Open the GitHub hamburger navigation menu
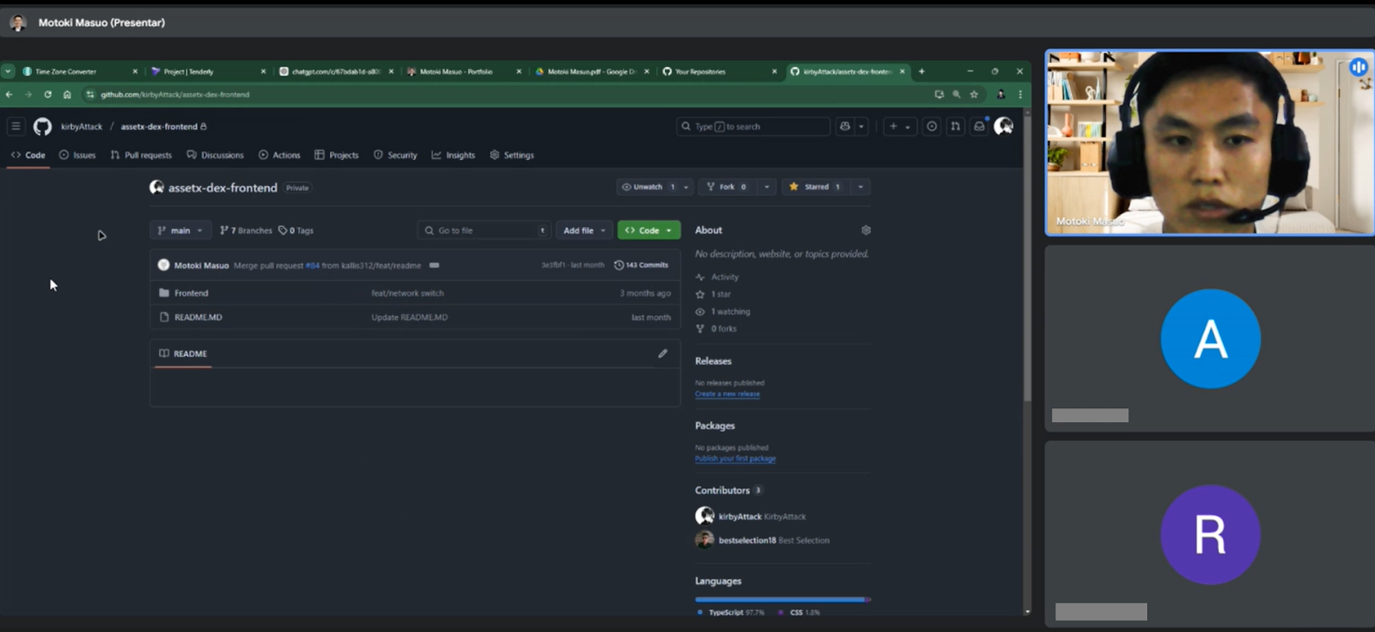1375x632 pixels. pyautogui.click(x=15, y=126)
